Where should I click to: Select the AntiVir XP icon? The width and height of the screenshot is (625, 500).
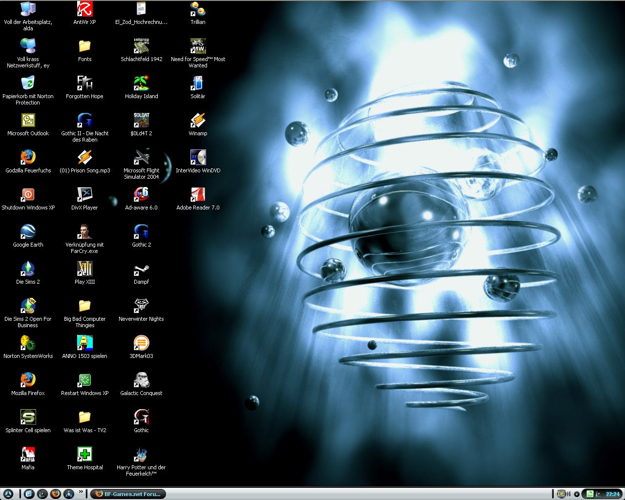tap(84, 9)
